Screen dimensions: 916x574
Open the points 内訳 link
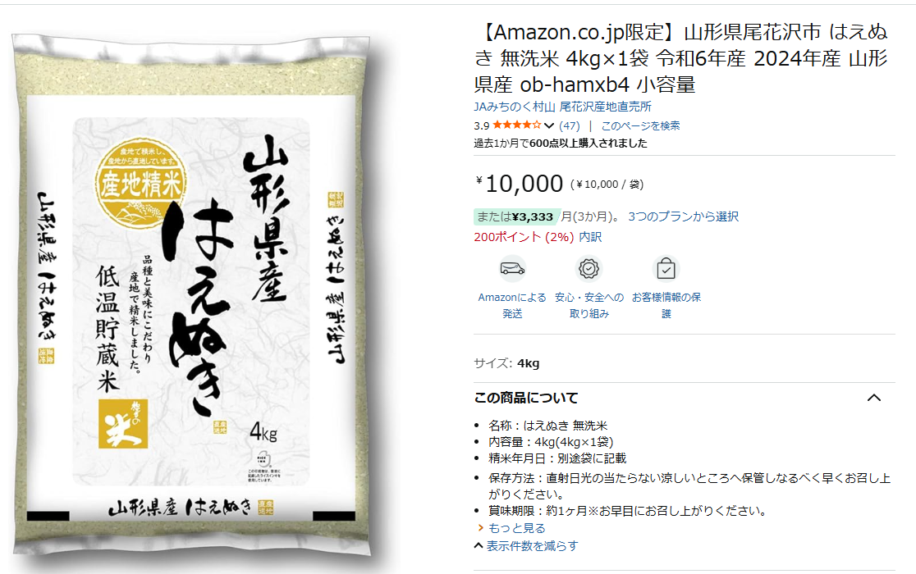(590, 237)
